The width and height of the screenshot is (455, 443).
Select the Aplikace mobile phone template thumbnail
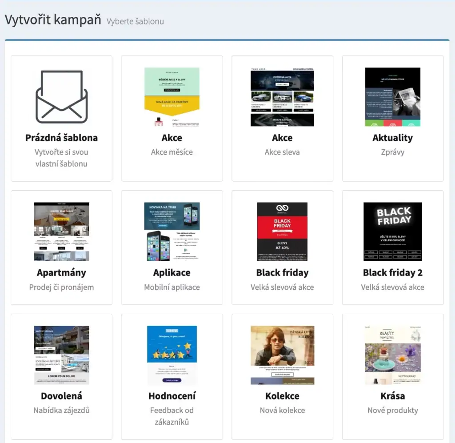pos(172,231)
